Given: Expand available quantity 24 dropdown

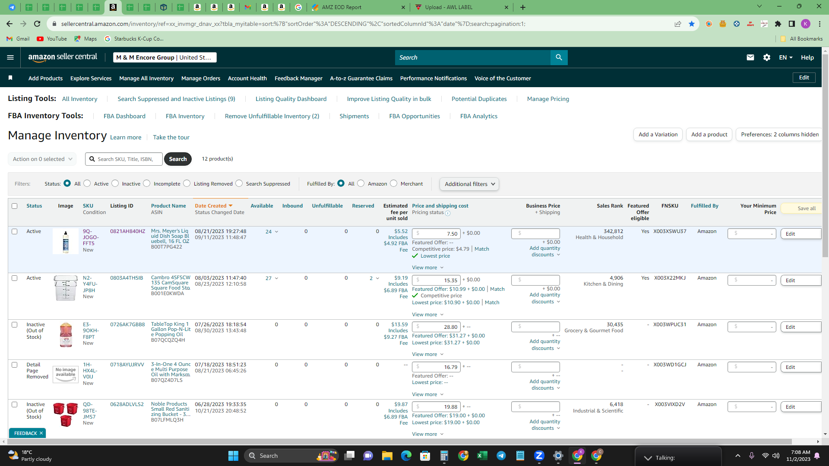Looking at the screenshot, I should pos(272,232).
